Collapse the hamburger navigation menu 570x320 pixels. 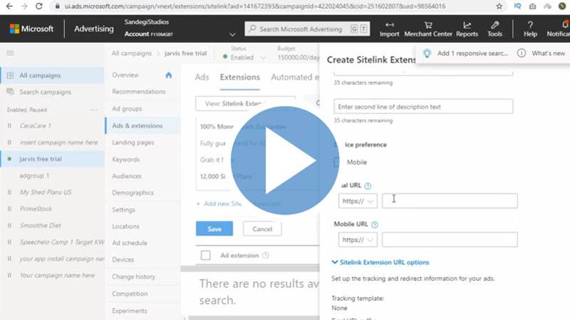10,53
